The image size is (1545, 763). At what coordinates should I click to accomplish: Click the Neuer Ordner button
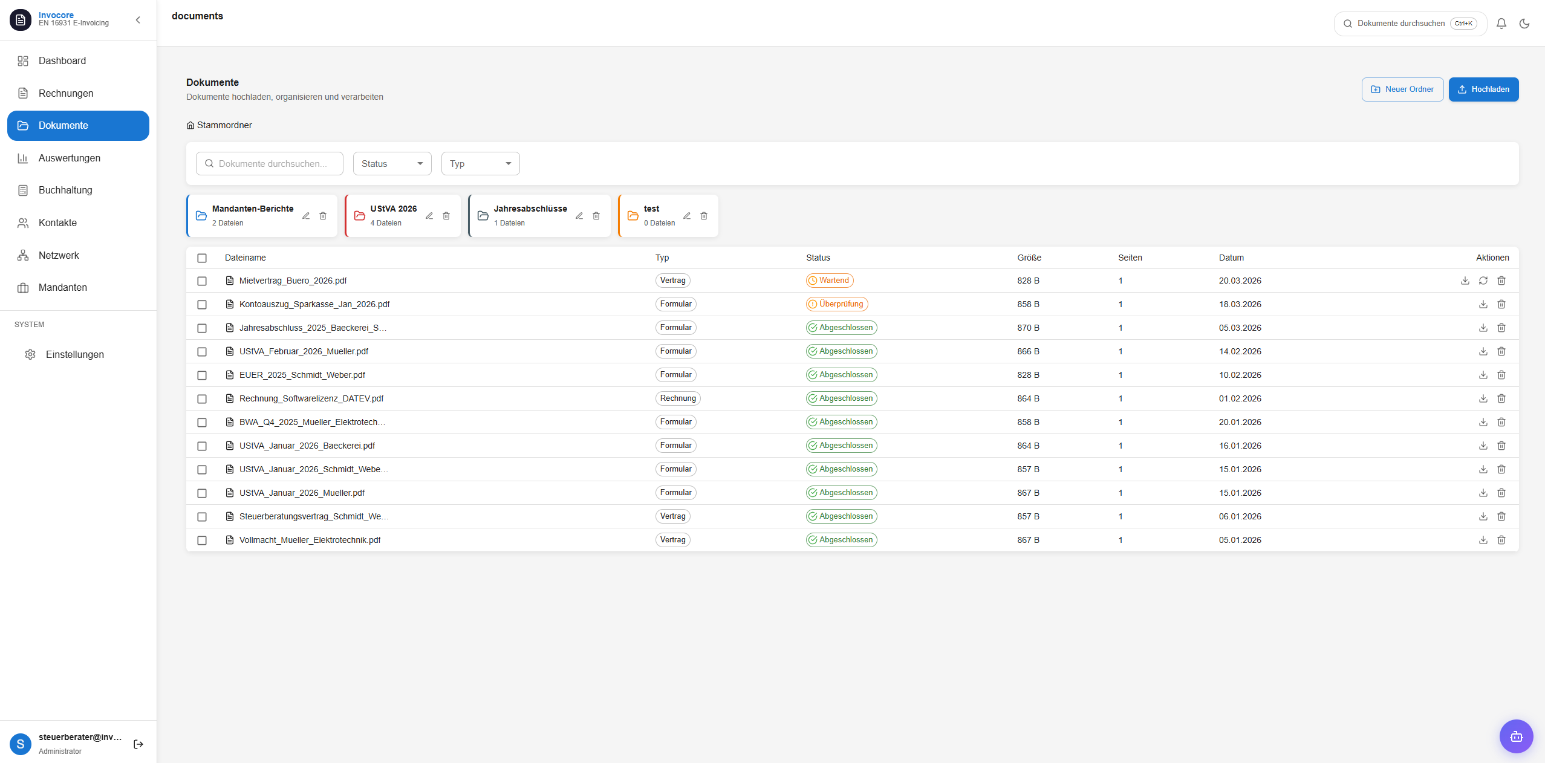[x=1402, y=89]
